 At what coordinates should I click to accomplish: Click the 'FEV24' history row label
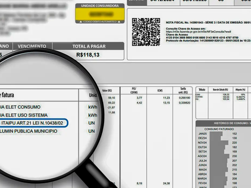point(203,183)
